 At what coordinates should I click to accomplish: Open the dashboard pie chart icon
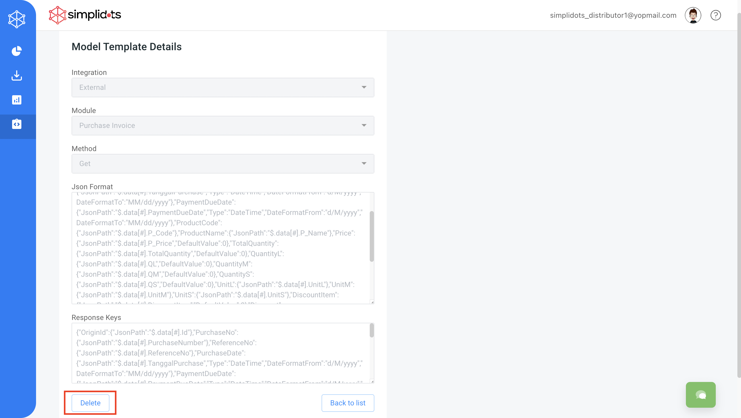click(17, 51)
